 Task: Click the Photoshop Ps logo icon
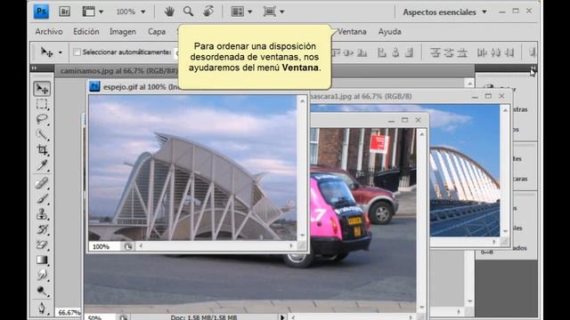[41, 12]
